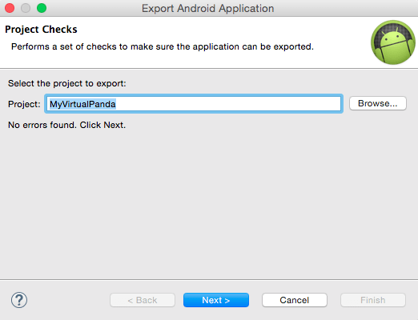This screenshot has height=320, width=418.
Task: Click the Project Checks heading
Action: [41, 30]
